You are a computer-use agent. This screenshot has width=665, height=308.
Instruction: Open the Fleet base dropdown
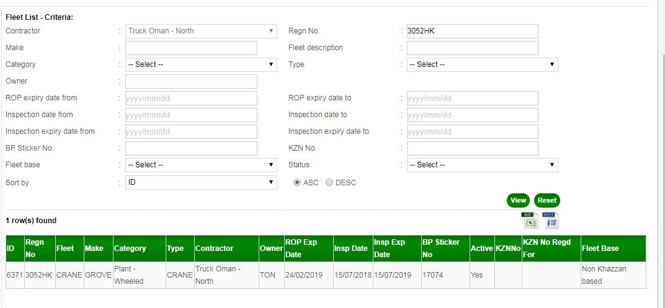[x=201, y=165]
